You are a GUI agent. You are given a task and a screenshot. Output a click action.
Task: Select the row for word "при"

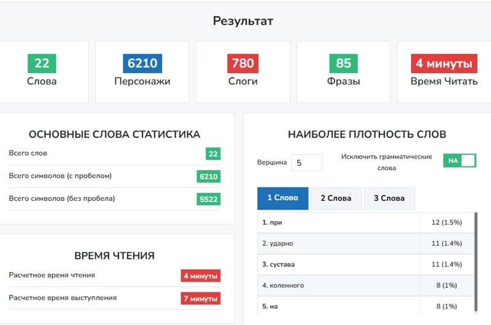[x=338, y=222]
